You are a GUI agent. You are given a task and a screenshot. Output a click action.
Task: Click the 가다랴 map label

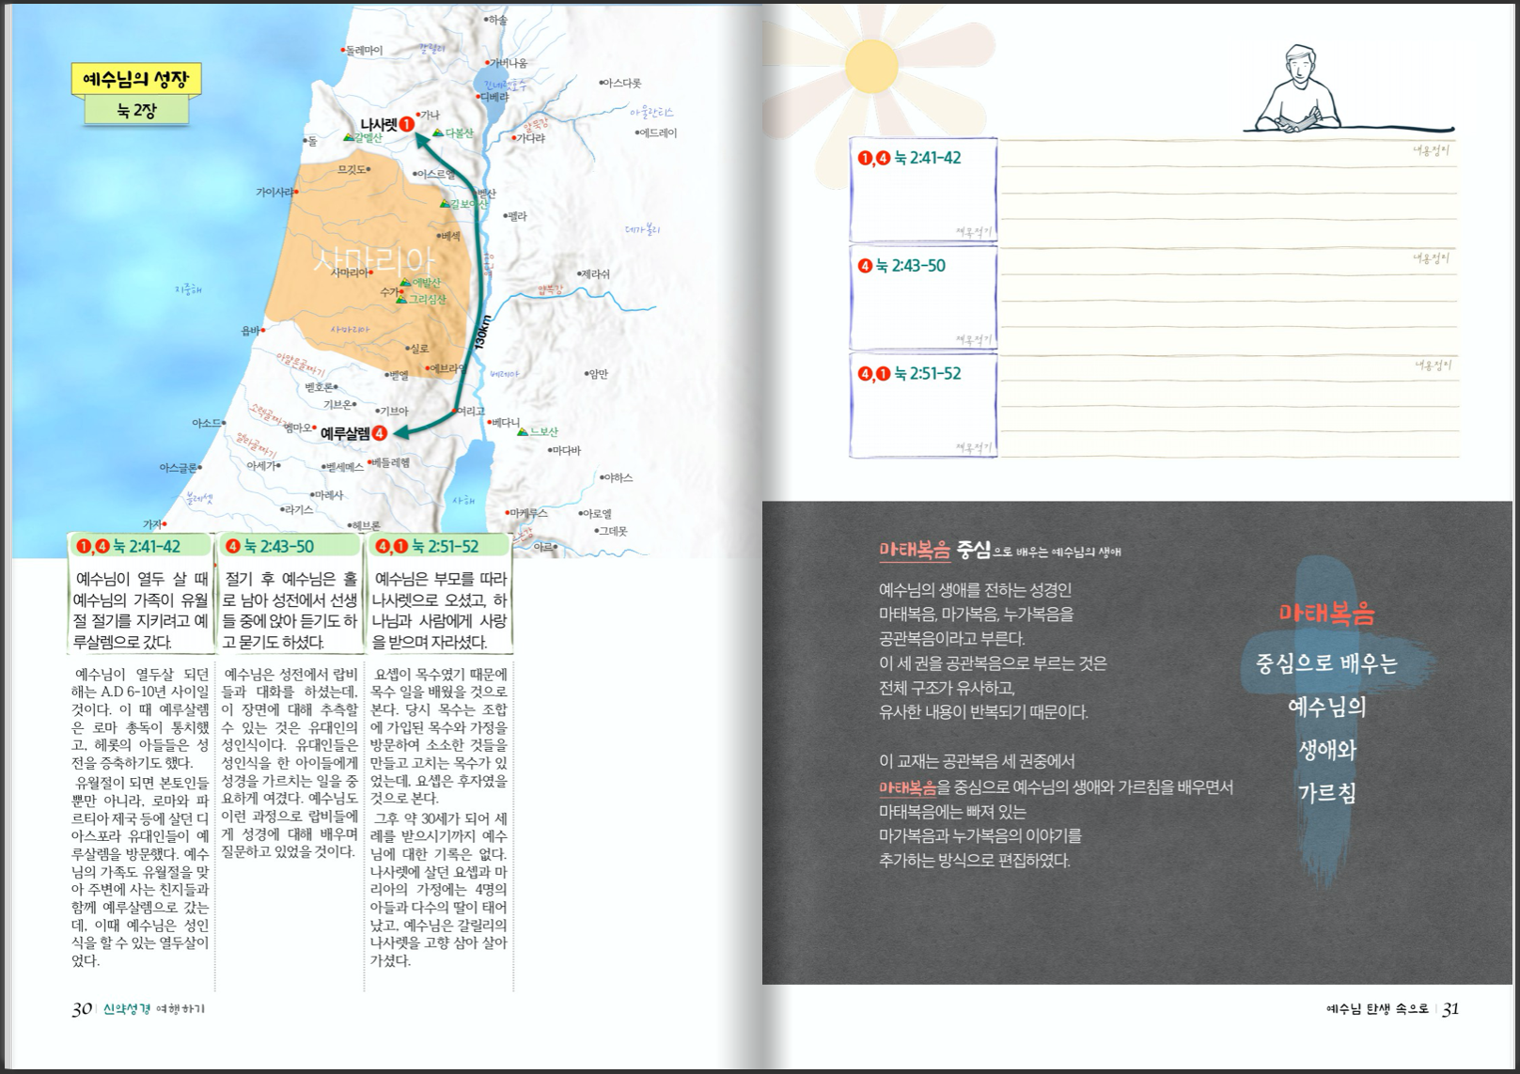(531, 137)
